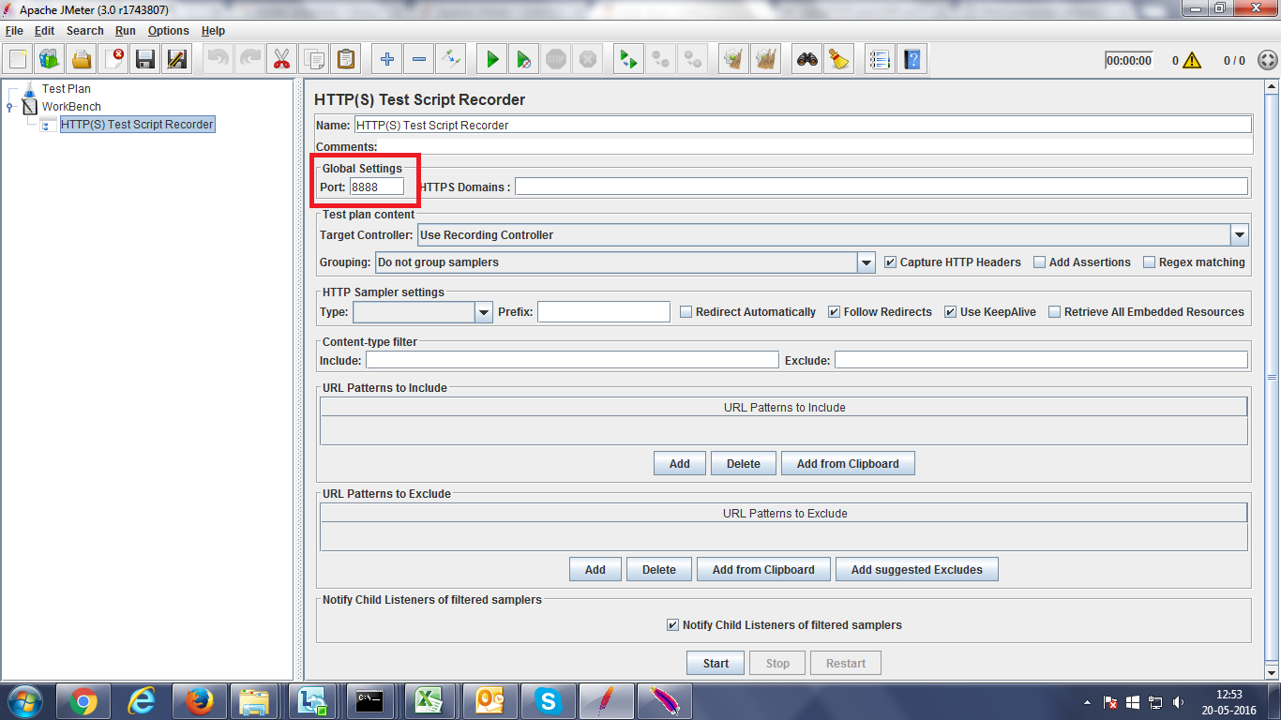The height and width of the screenshot is (720, 1281).
Task: Click Add suggested Excludes button
Action: click(917, 569)
